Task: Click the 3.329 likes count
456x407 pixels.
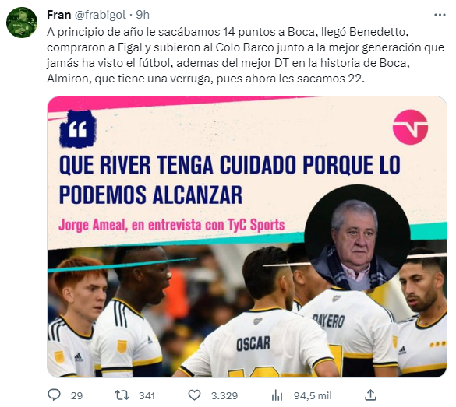Action: [224, 395]
